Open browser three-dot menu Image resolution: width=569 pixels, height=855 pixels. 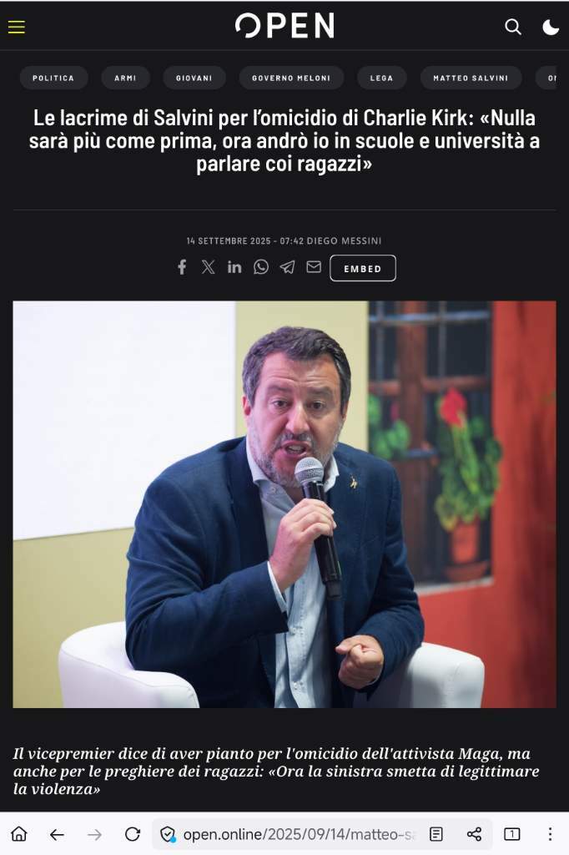click(550, 834)
